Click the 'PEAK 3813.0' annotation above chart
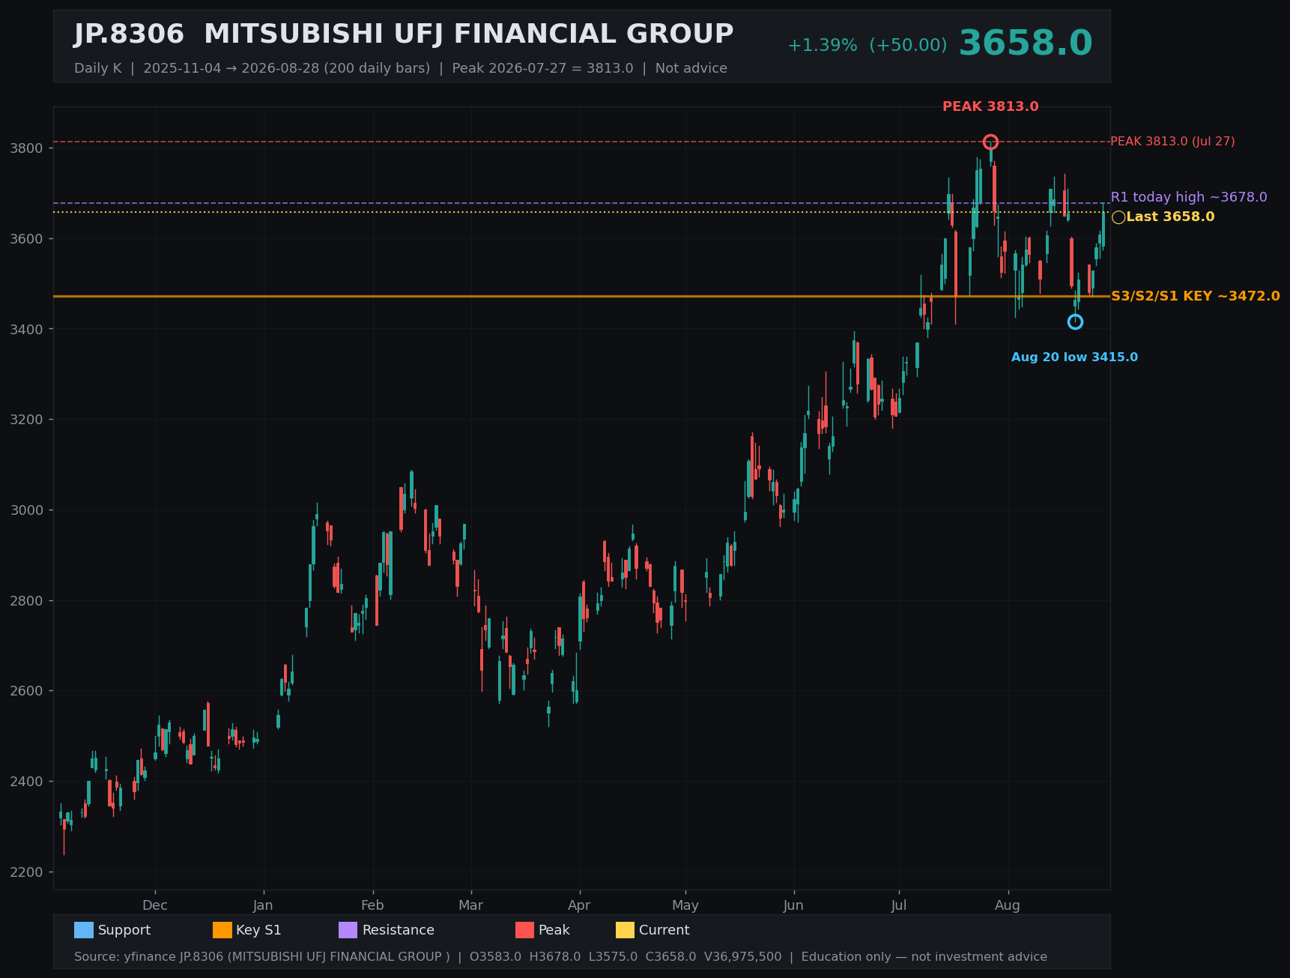1290x978 pixels. click(990, 106)
